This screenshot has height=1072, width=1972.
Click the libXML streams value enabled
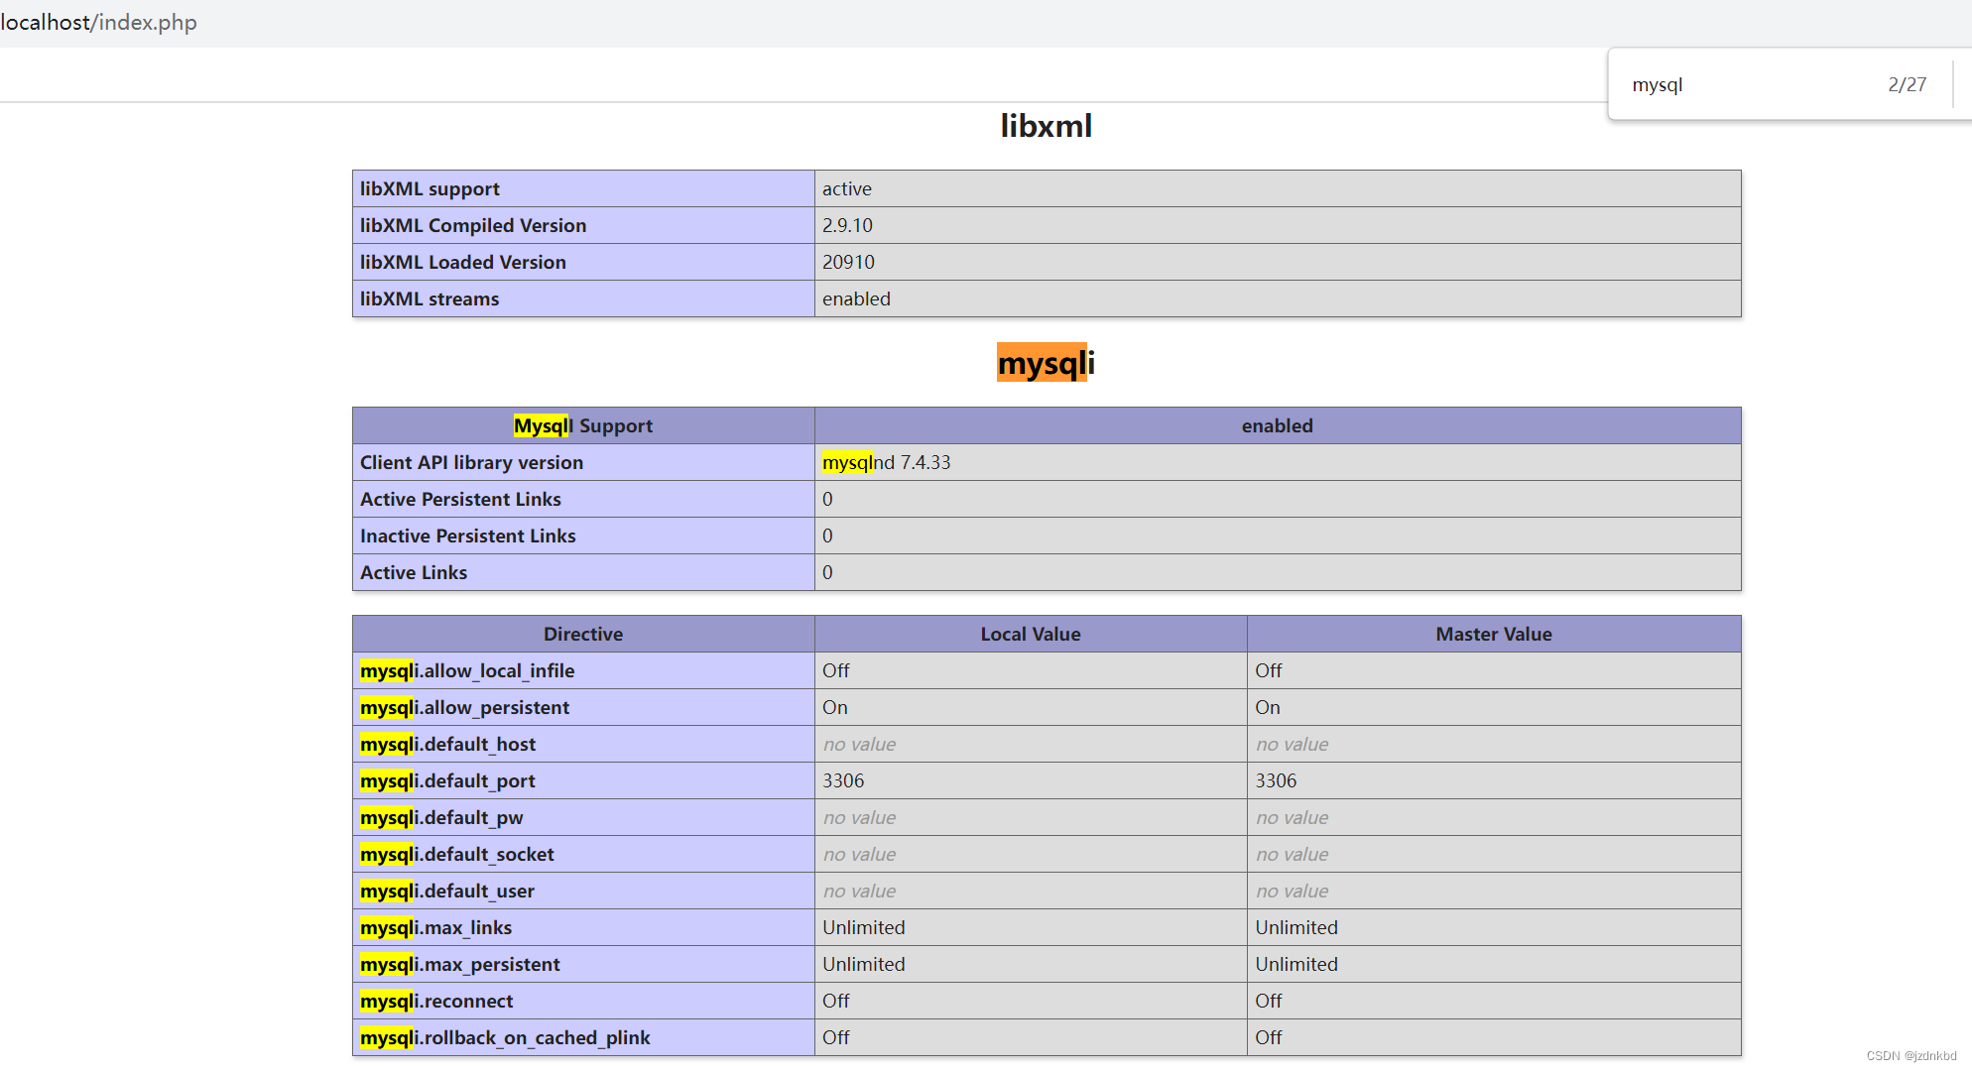click(x=856, y=298)
